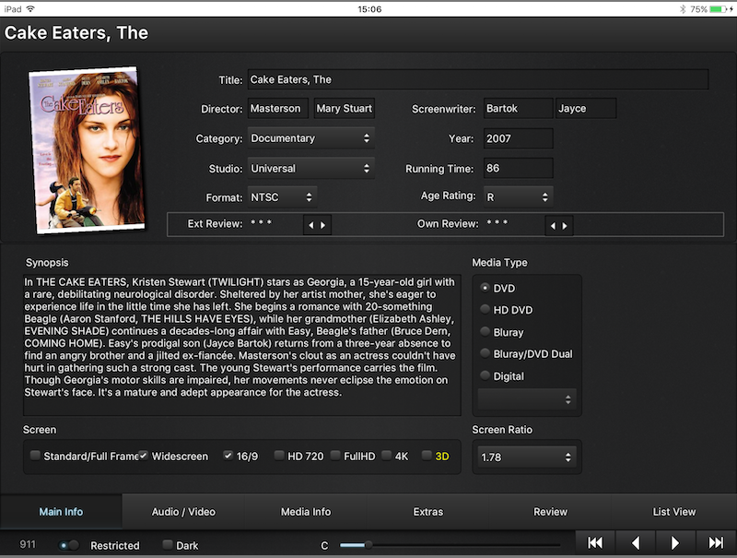The height and width of the screenshot is (558, 737).
Task: Expand the Studio dropdown
Action: click(x=310, y=169)
